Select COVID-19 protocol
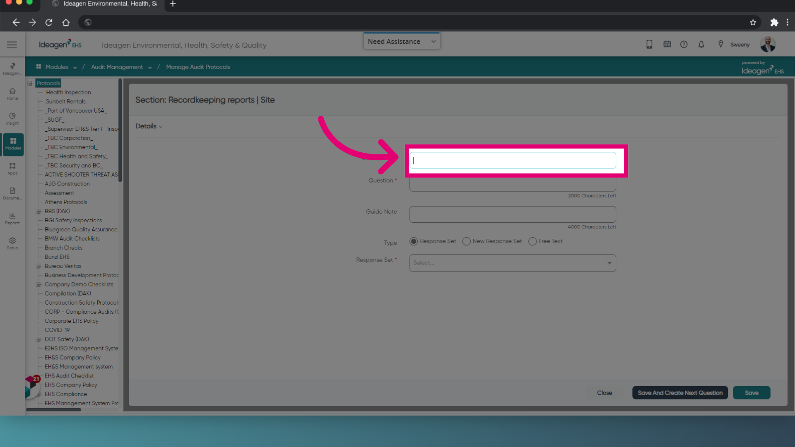795x447 pixels. click(57, 330)
